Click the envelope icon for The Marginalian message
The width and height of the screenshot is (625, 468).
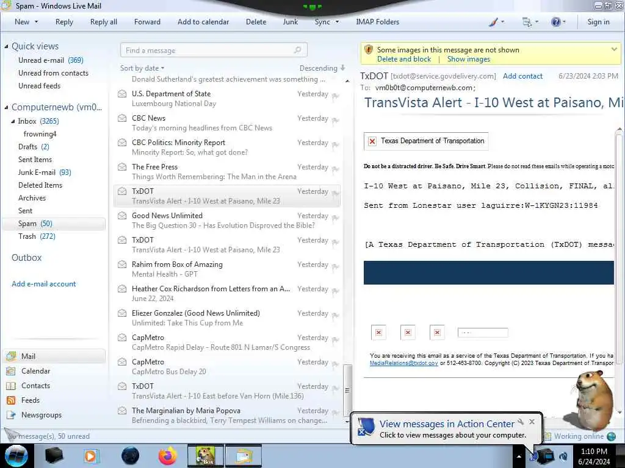click(122, 410)
